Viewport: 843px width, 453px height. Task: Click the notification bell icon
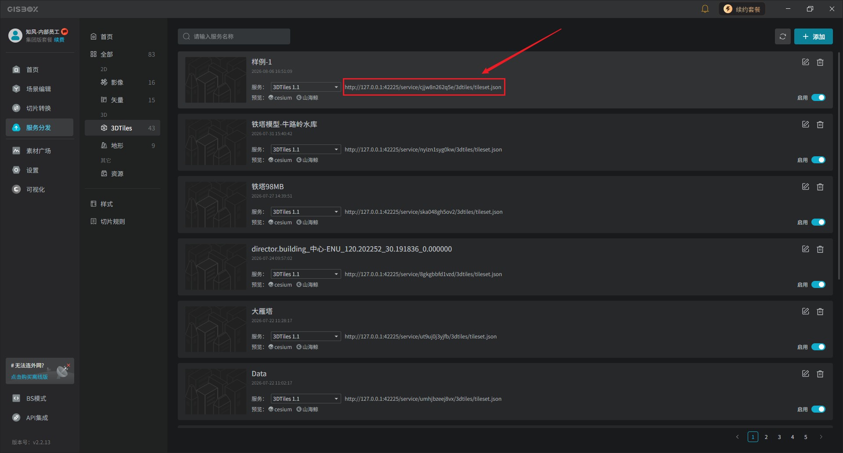(705, 9)
